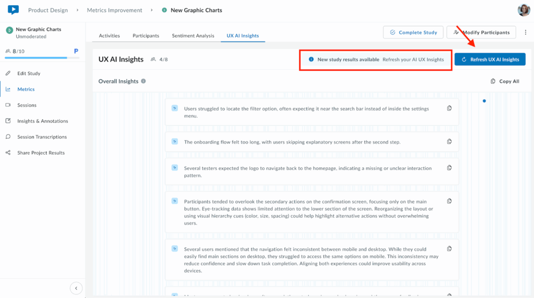Click the insight marker on mobile navigation card

(175, 249)
